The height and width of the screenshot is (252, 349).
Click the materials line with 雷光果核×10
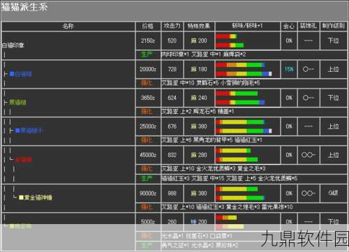[x=227, y=207]
